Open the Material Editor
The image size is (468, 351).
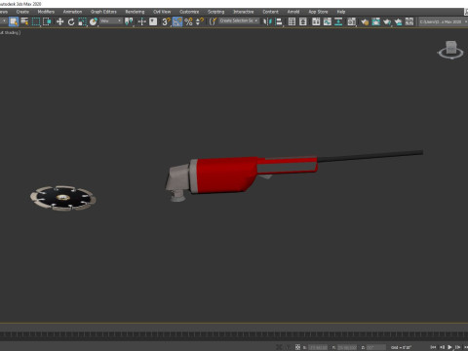click(x=351, y=21)
